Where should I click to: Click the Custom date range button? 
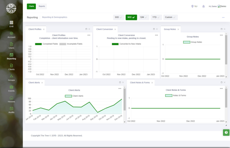pos(170,17)
